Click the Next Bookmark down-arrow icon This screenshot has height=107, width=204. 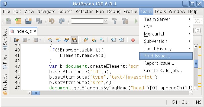click(x=94, y=40)
